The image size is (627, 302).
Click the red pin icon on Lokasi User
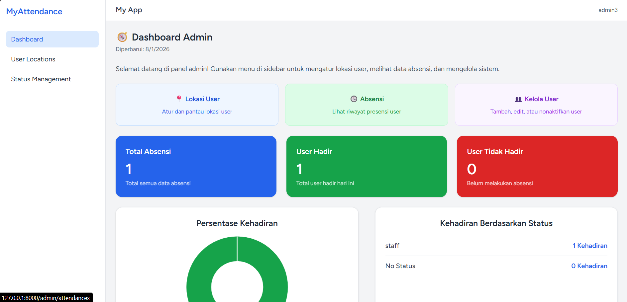click(179, 99)
